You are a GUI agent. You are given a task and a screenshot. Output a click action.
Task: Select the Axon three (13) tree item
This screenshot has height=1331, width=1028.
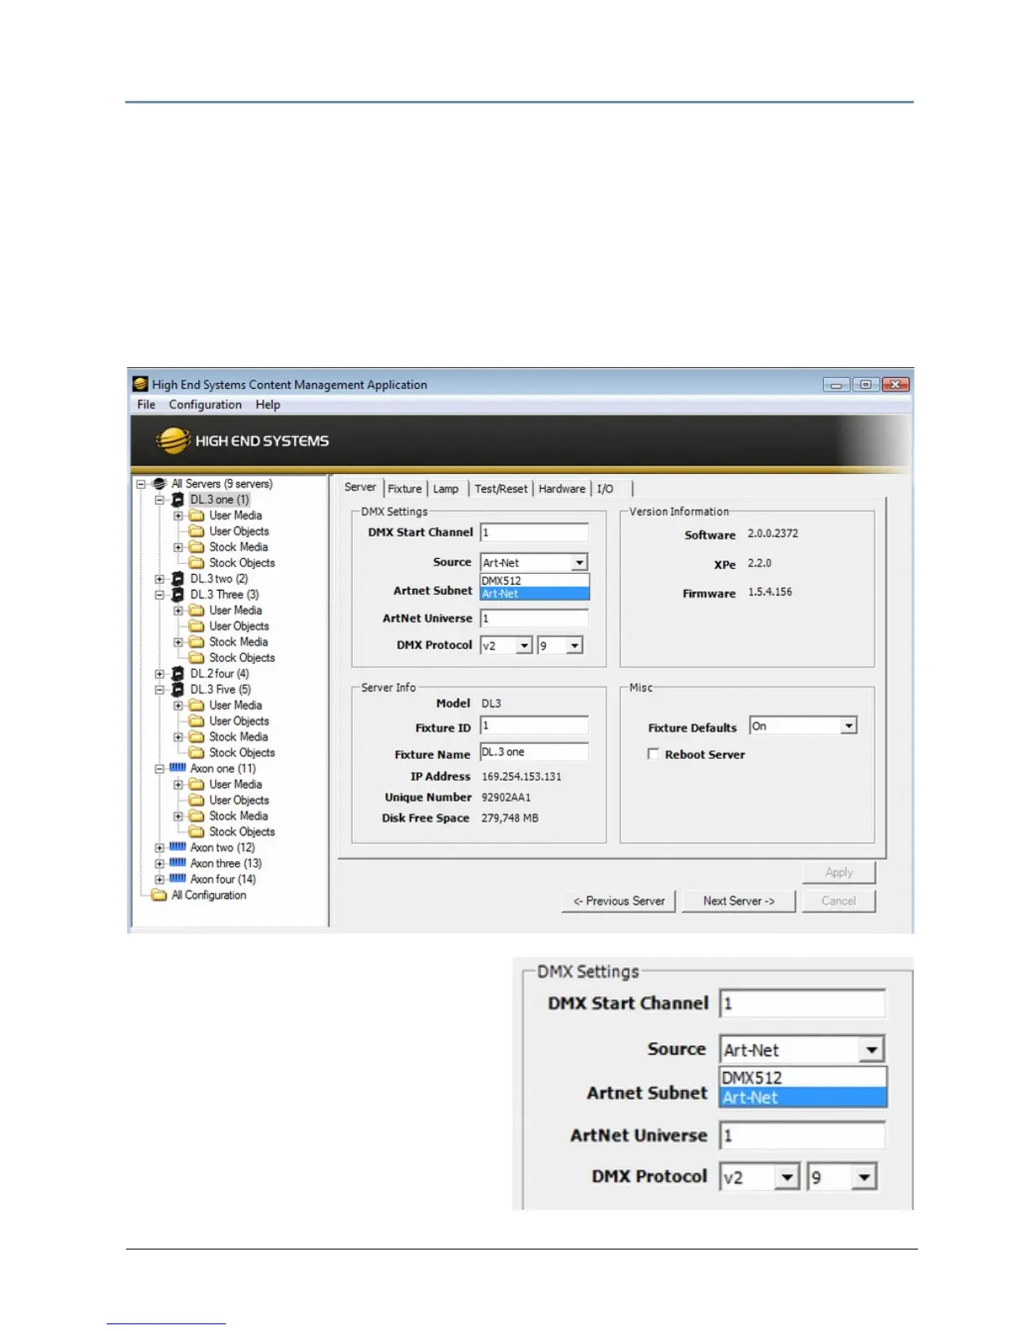tap(226, 863)
